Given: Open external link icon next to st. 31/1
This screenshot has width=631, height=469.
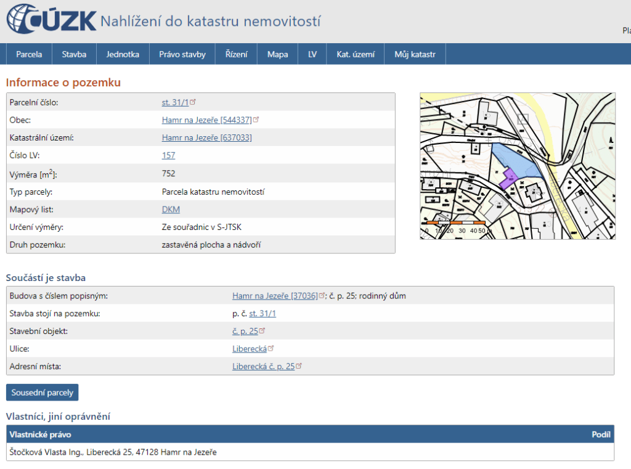Looking at the screenshot, I should point(193,102).
